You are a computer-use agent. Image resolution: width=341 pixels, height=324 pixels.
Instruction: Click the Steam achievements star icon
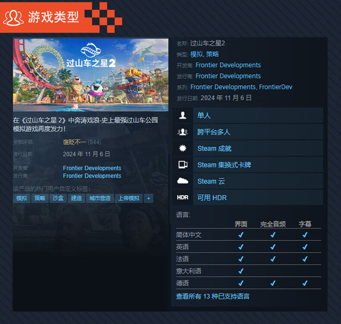pyautogui.click(x=183, y=148)
